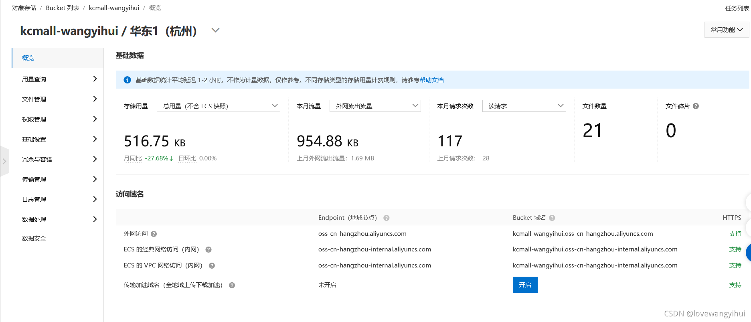The height and width of the screenshot is (322, 751).
Task: Expand the 文件管理 sidebar menu
Action: pos(58,99)
